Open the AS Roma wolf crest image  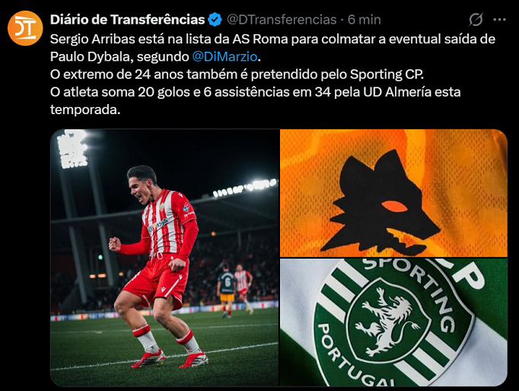pyautogui.click(x=393, y=193)
